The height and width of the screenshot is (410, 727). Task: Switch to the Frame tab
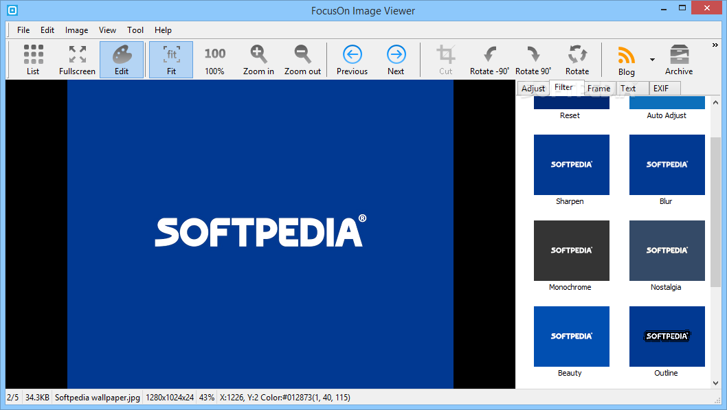click(x=599, y=88)
